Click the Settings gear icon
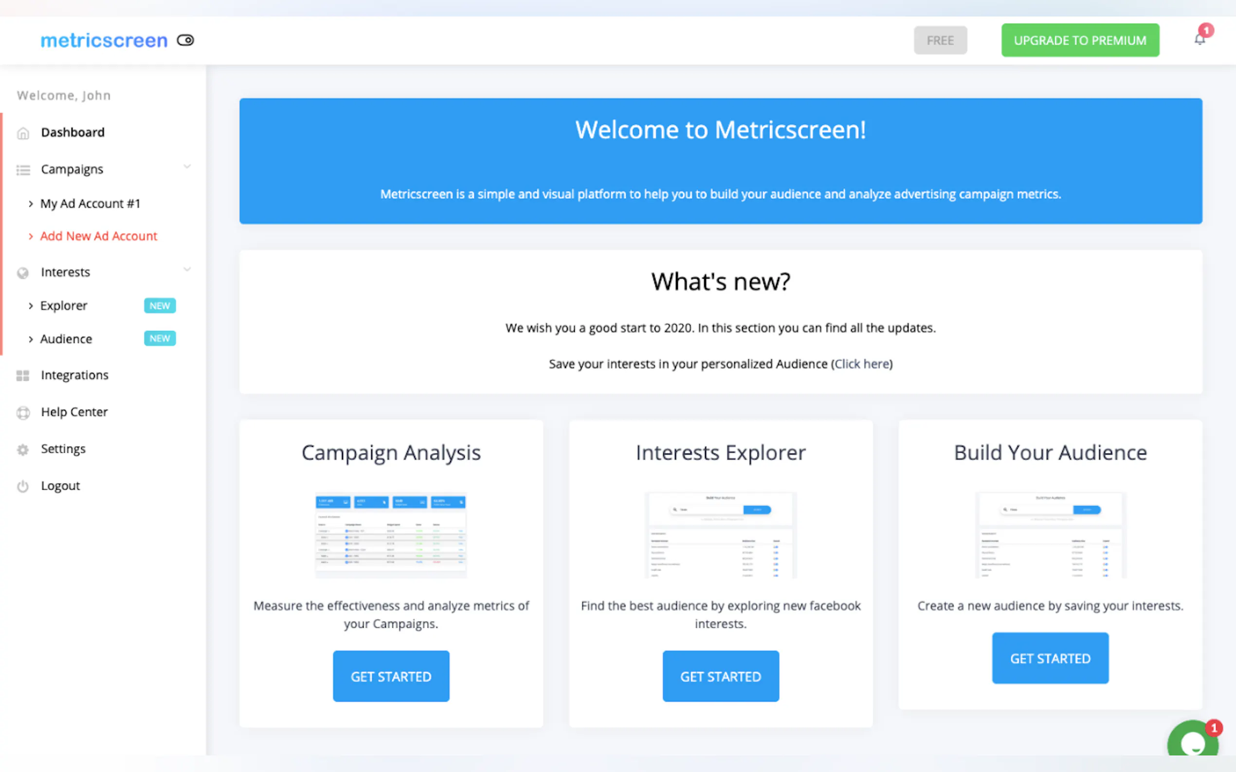Viewport: 1236px width, 772px height. pyautogui.click(x=23, y=450)
